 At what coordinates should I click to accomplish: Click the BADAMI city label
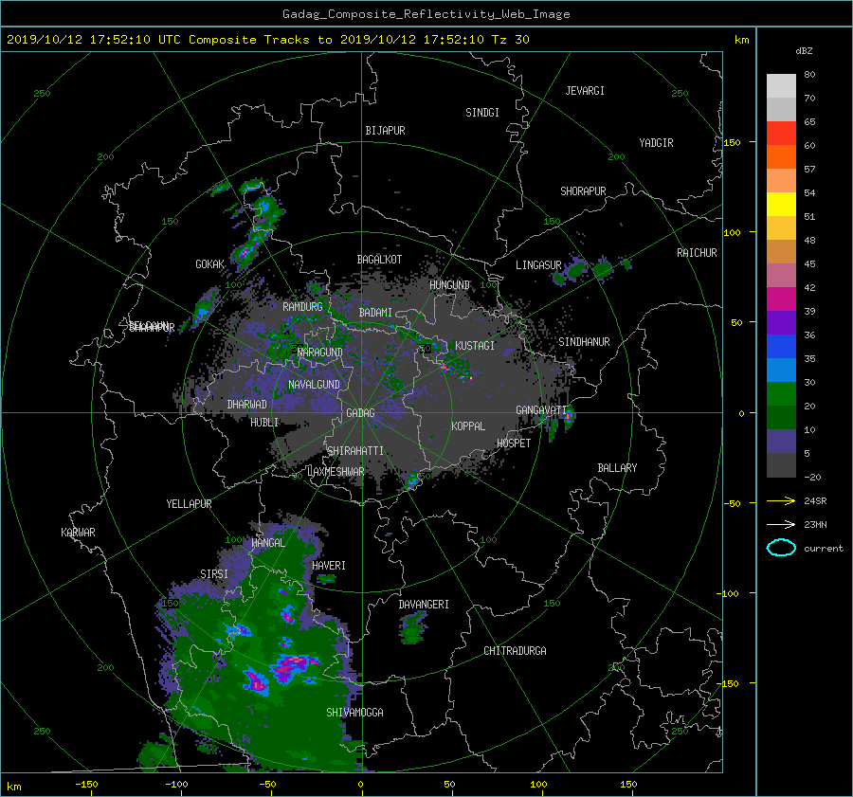point(375,313)
